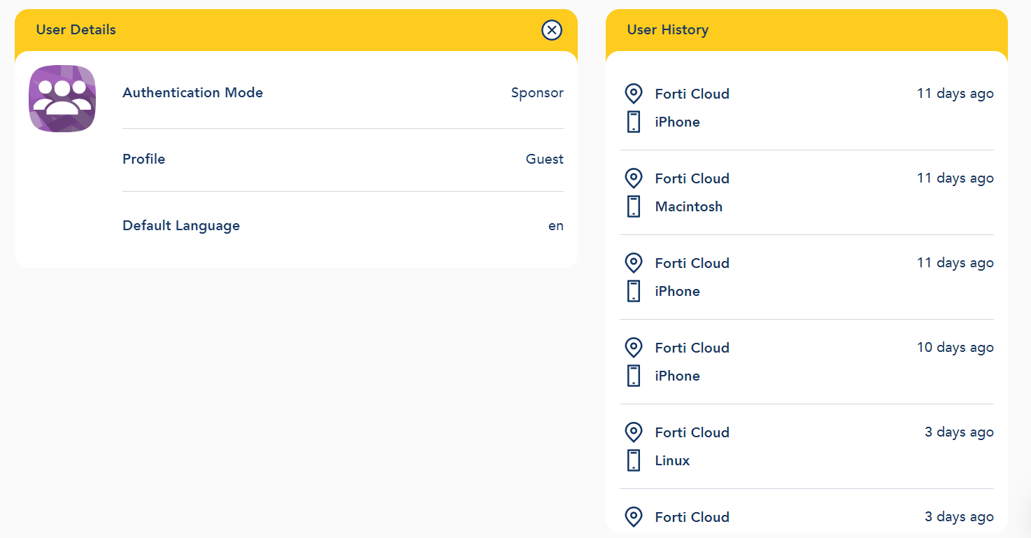This screenshot has height=538, width=1031.
Task: Click Forti Cloud in the Macintosh entry
Action: click(692, 178)
